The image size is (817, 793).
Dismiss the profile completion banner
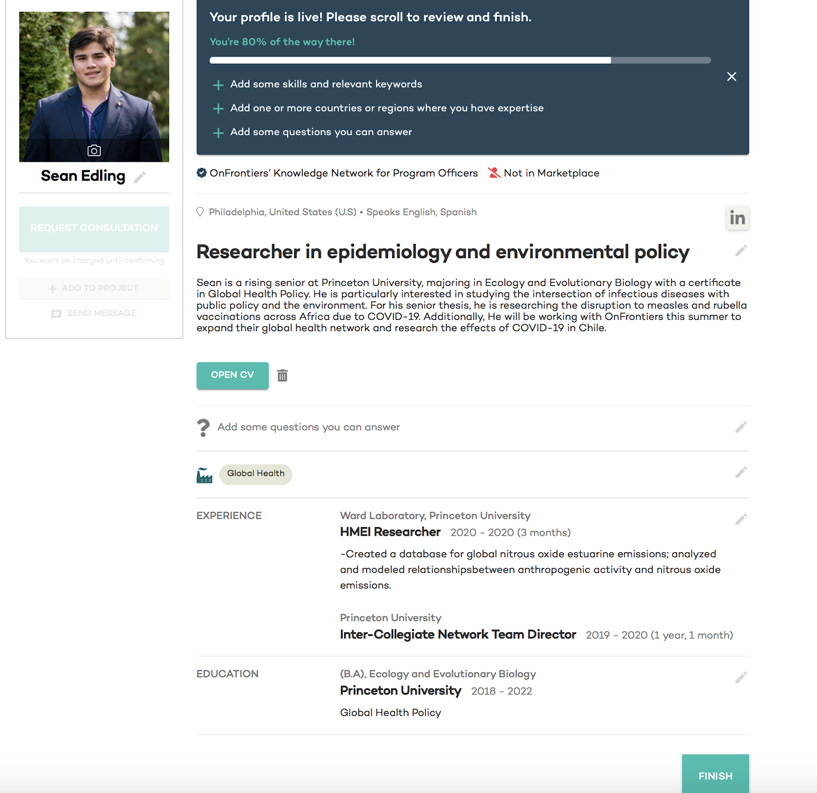(x=732, y=77)
